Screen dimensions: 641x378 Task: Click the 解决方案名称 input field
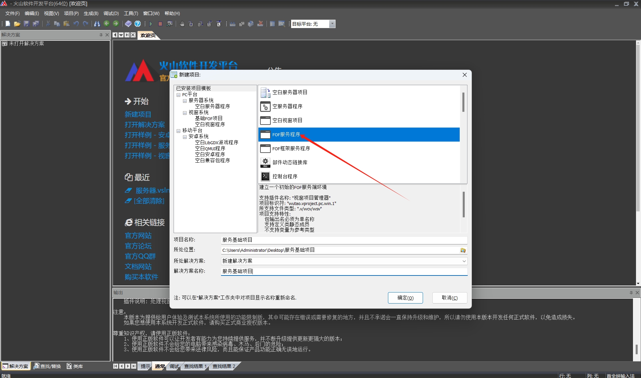point(344,271)
